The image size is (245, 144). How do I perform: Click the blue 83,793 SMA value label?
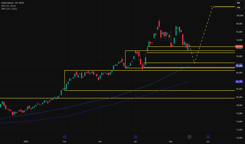tap(239, 82)
